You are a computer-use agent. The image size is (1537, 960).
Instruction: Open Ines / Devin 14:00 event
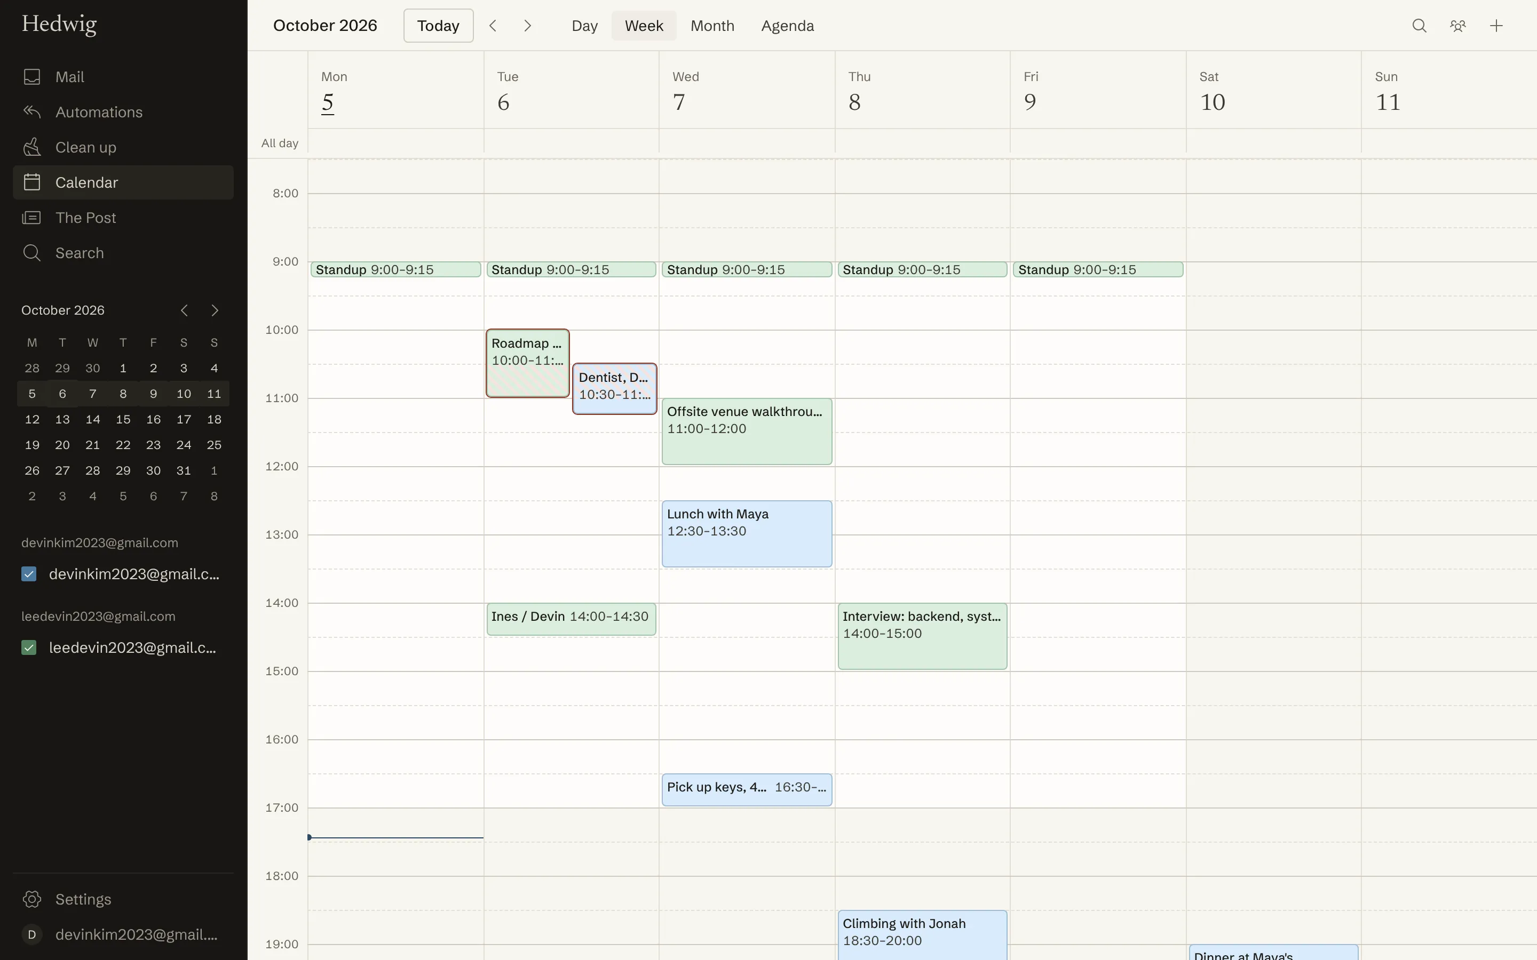click(x=571, y=619)
